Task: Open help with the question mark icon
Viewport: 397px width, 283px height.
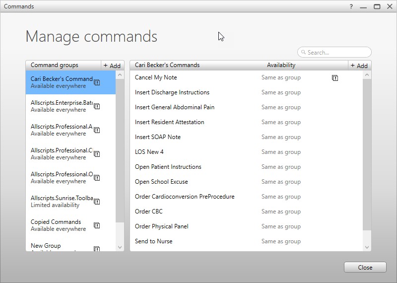Action: click(x=351, y=6)
